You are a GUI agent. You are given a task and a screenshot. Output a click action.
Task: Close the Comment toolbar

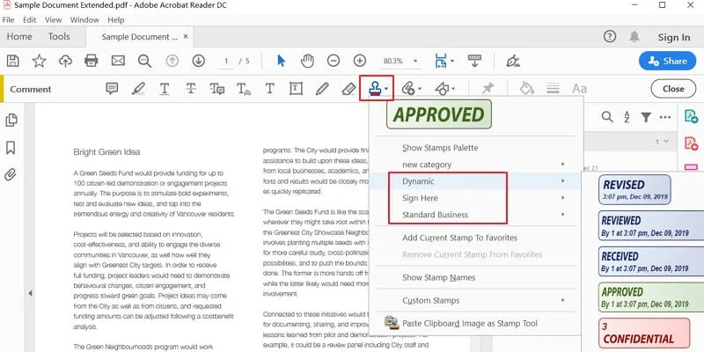pos(673,89)
